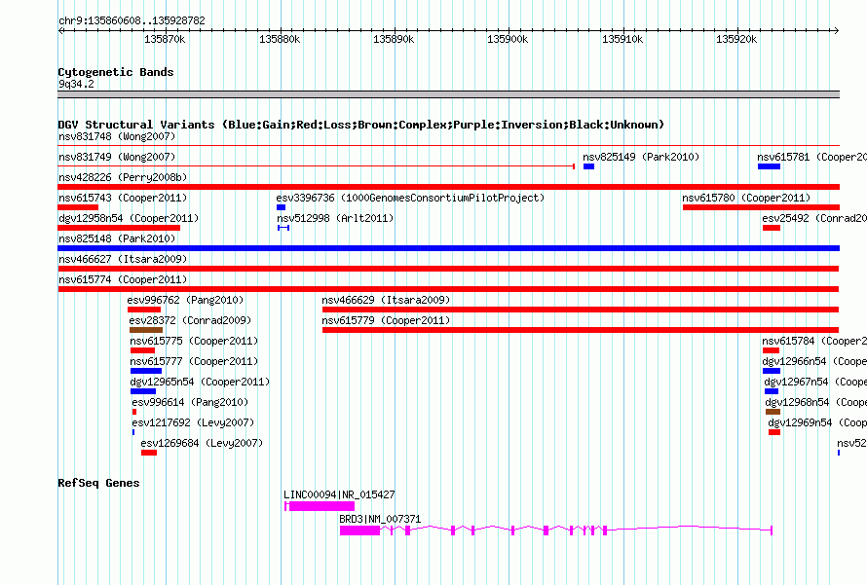
Task: Click the 135880k ruler position
Action: pyautogui.click(x=280, y=39)
